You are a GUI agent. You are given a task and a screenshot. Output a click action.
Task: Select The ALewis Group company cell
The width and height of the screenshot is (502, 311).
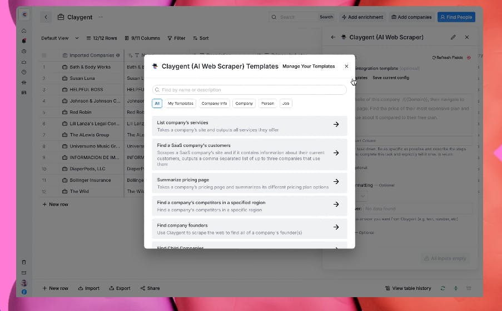pos(91,135)
